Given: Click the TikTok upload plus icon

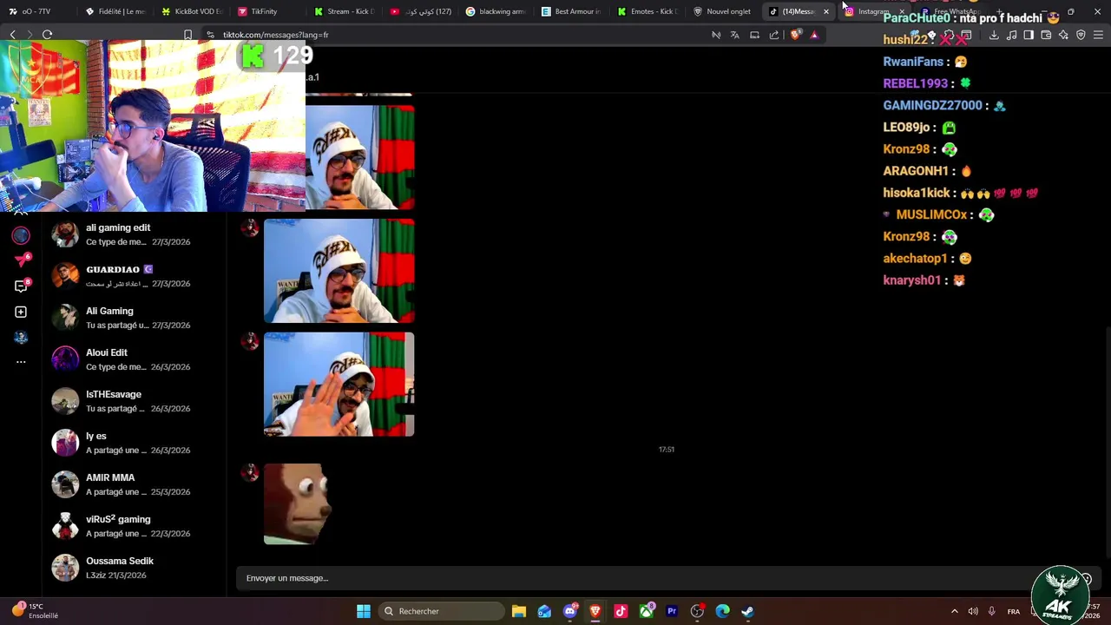Looking at the screenshot, I should pos(21,312).
